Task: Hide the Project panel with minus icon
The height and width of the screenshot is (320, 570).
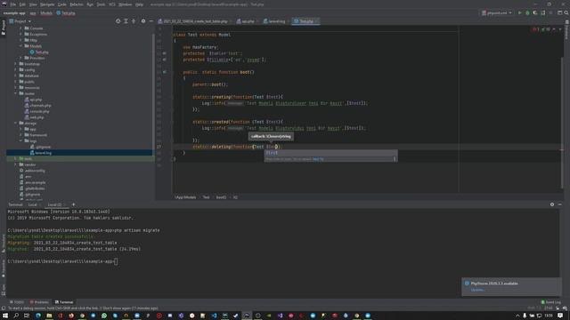Action: pos(151,21)
